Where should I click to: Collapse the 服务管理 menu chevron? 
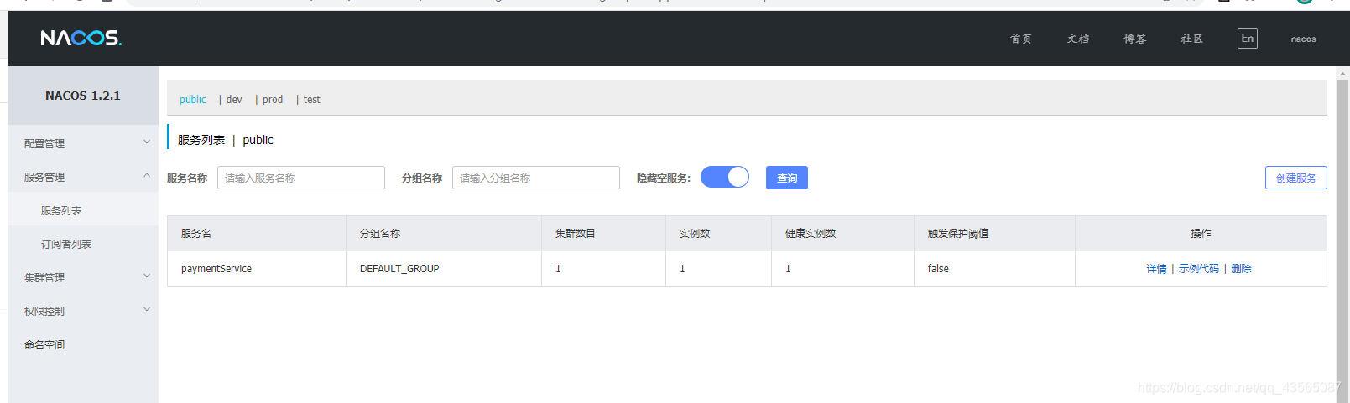pyautogui.click(x=147, y=176)
